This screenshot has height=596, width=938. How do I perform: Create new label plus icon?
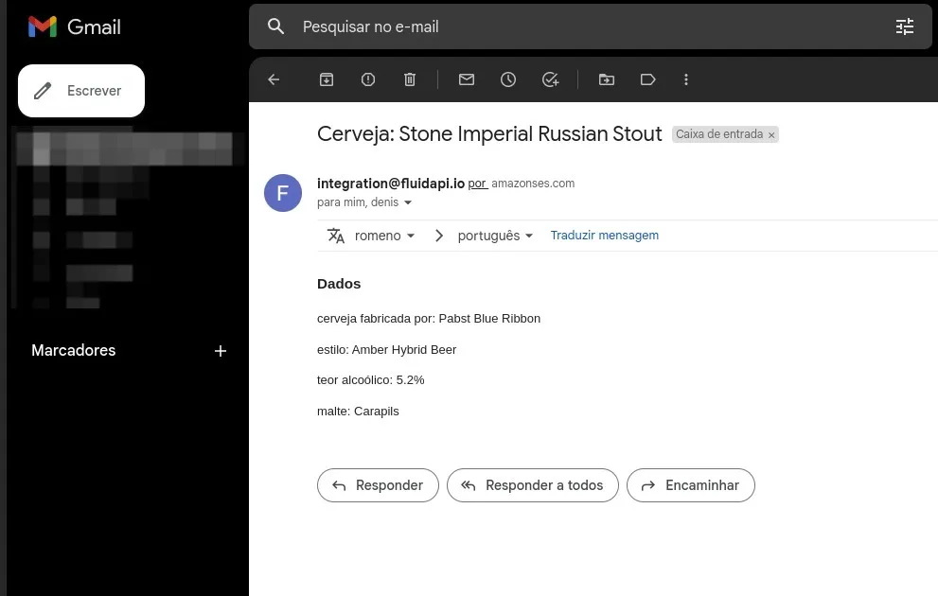(221, 351)
